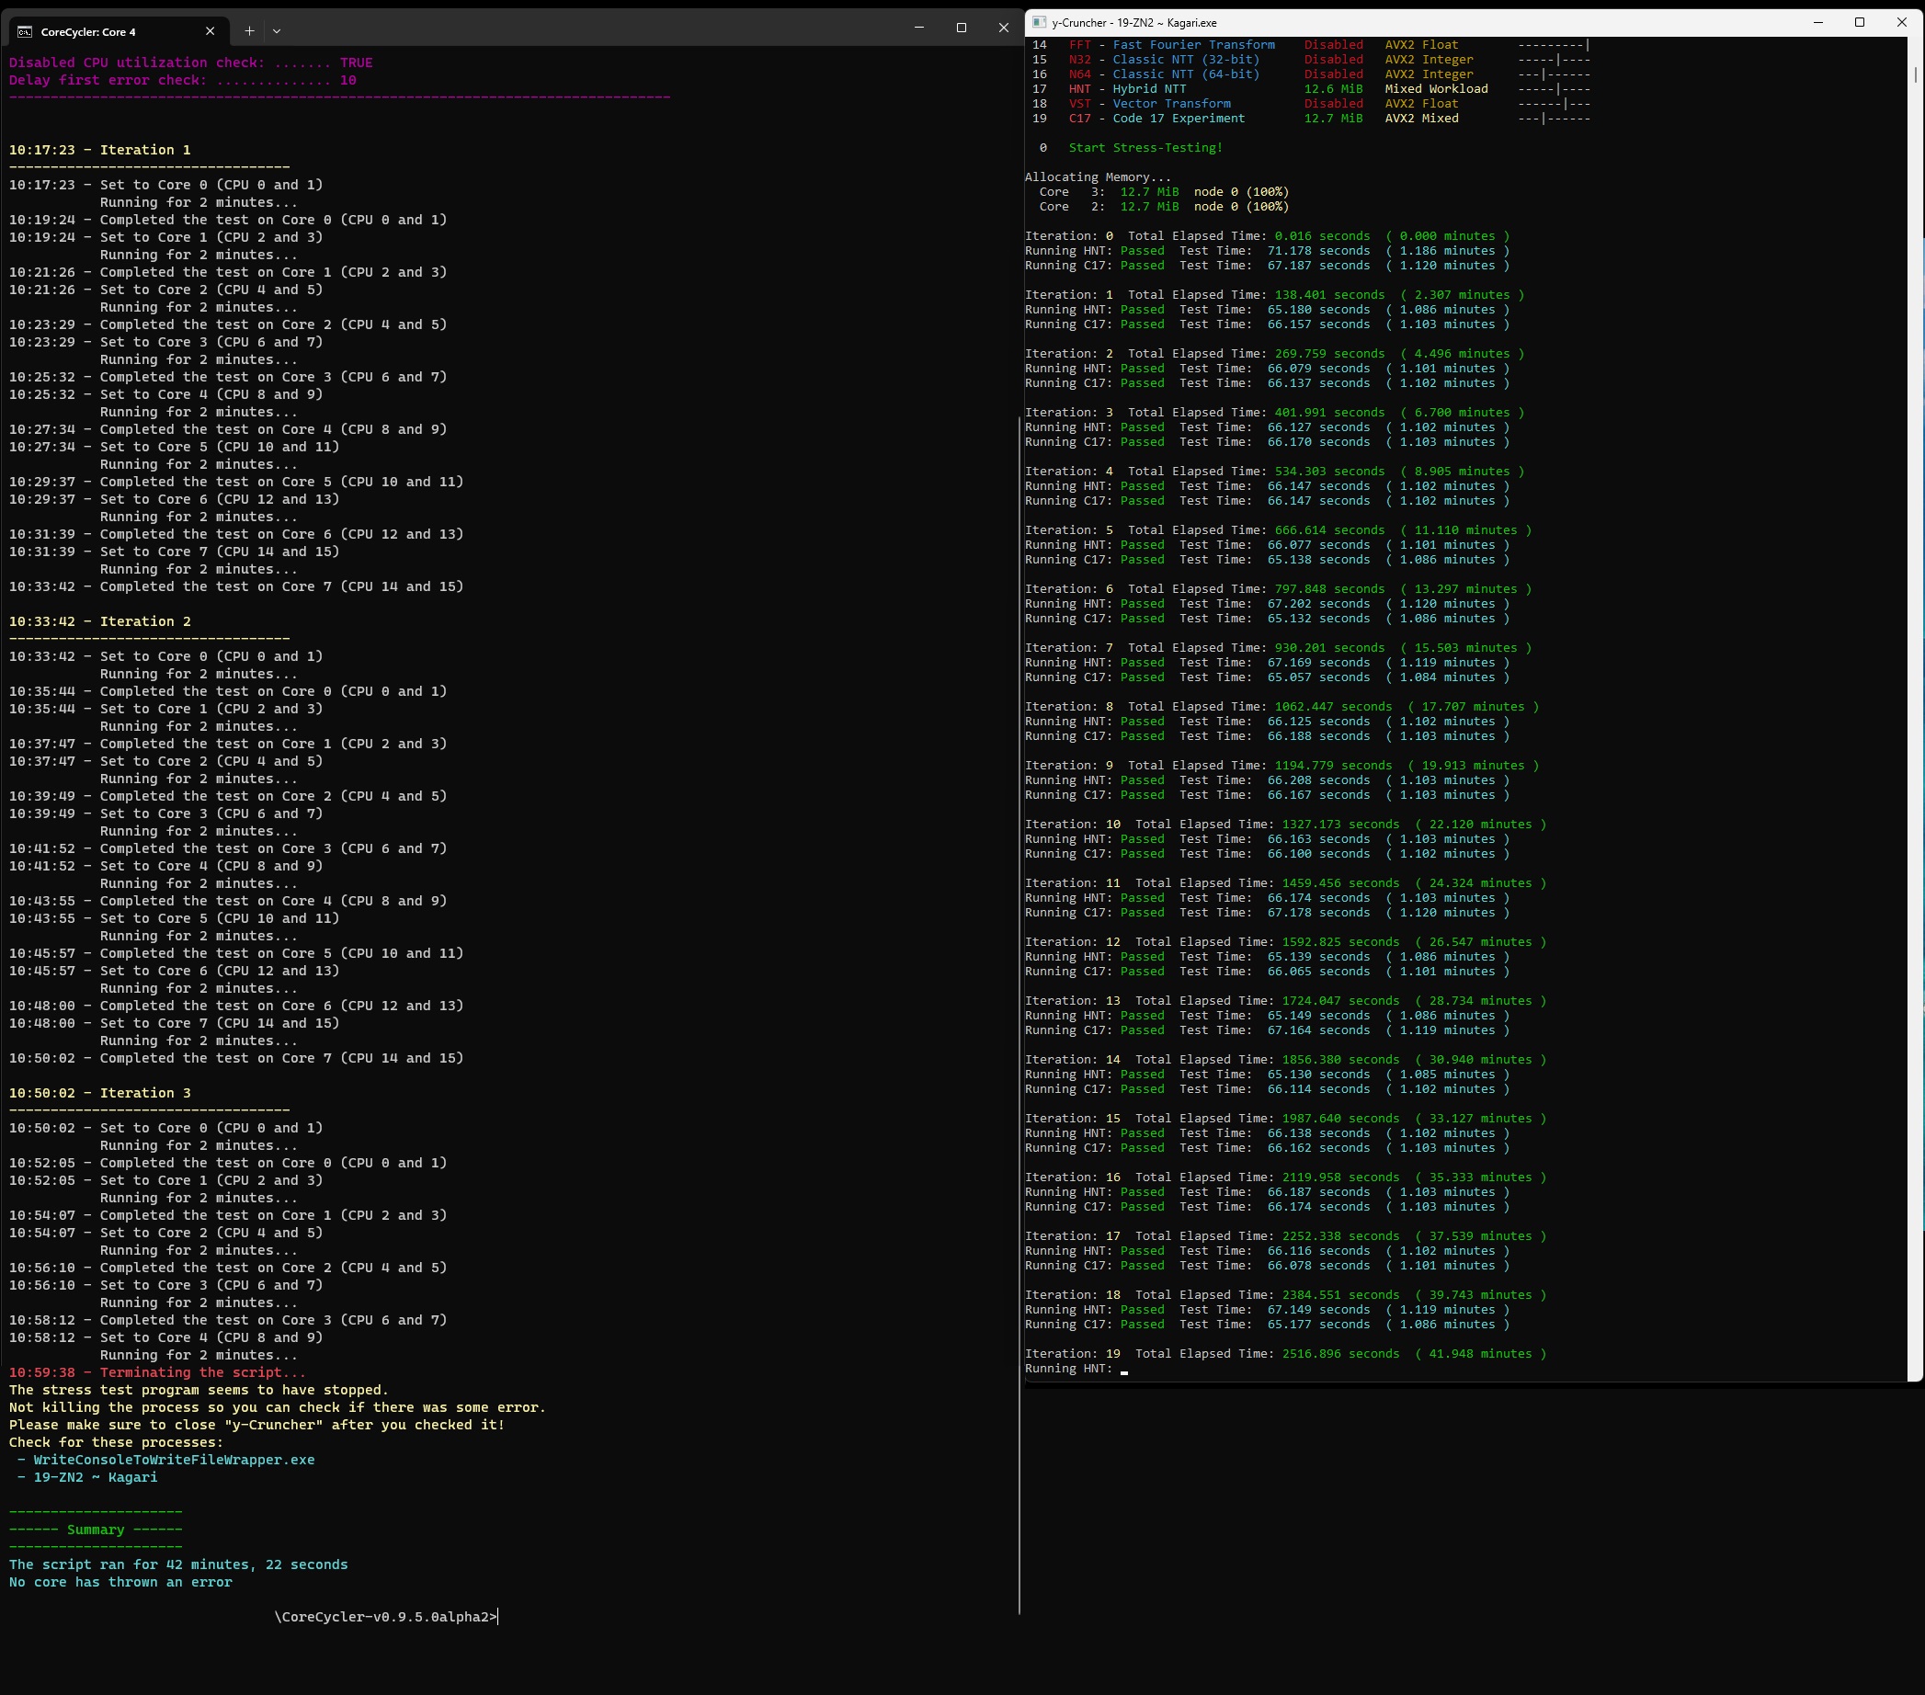Click 'No core has thrown an error' text

pos(120,1582)
